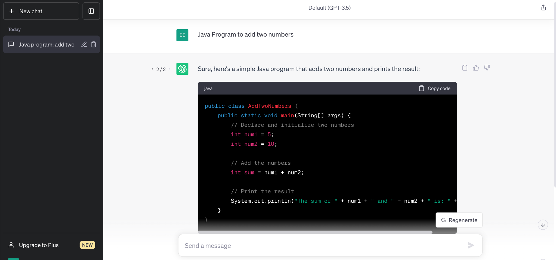
Task: Go to the previous response version
Action: (153, 69)
